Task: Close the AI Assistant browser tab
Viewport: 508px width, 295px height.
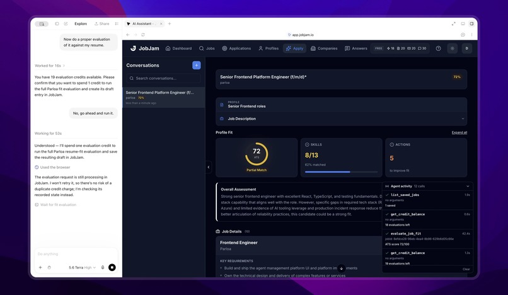Action: pyautogui.click(x=161, y=24)
